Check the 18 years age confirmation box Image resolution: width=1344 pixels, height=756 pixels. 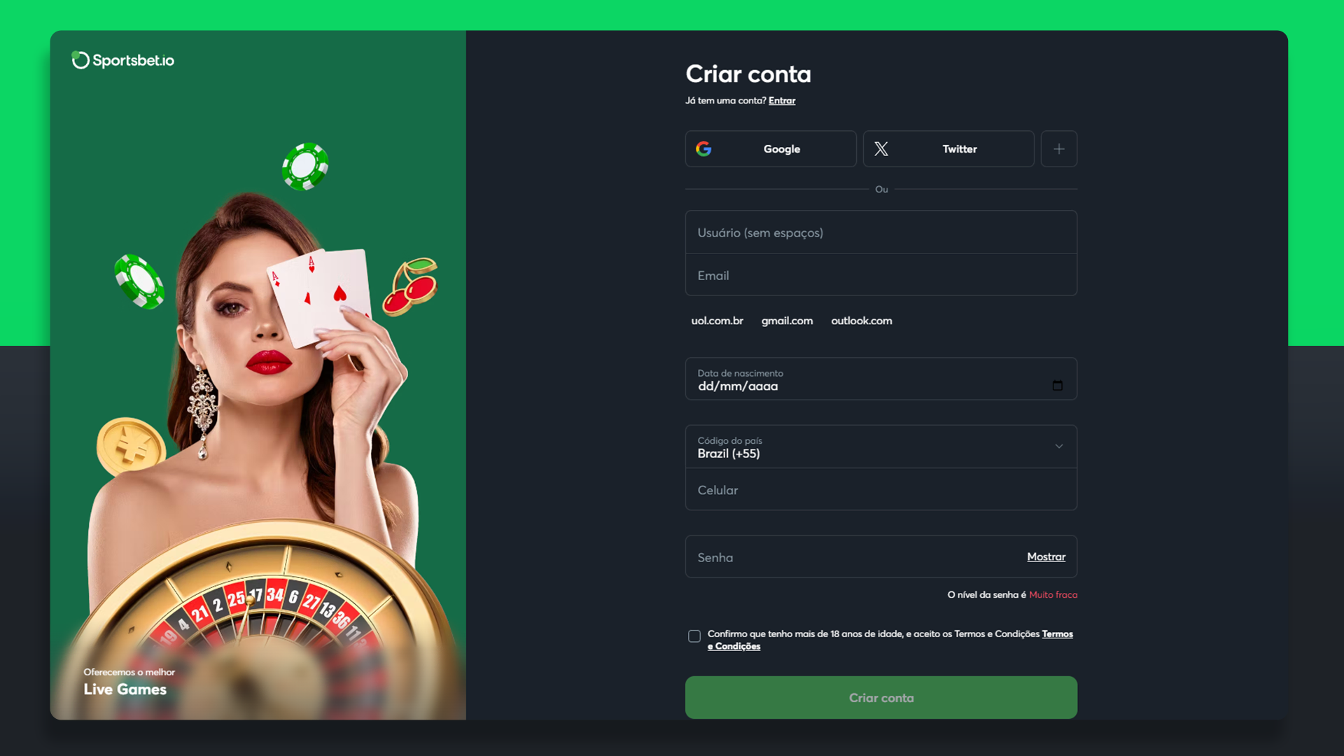click(x=694, y=636)
